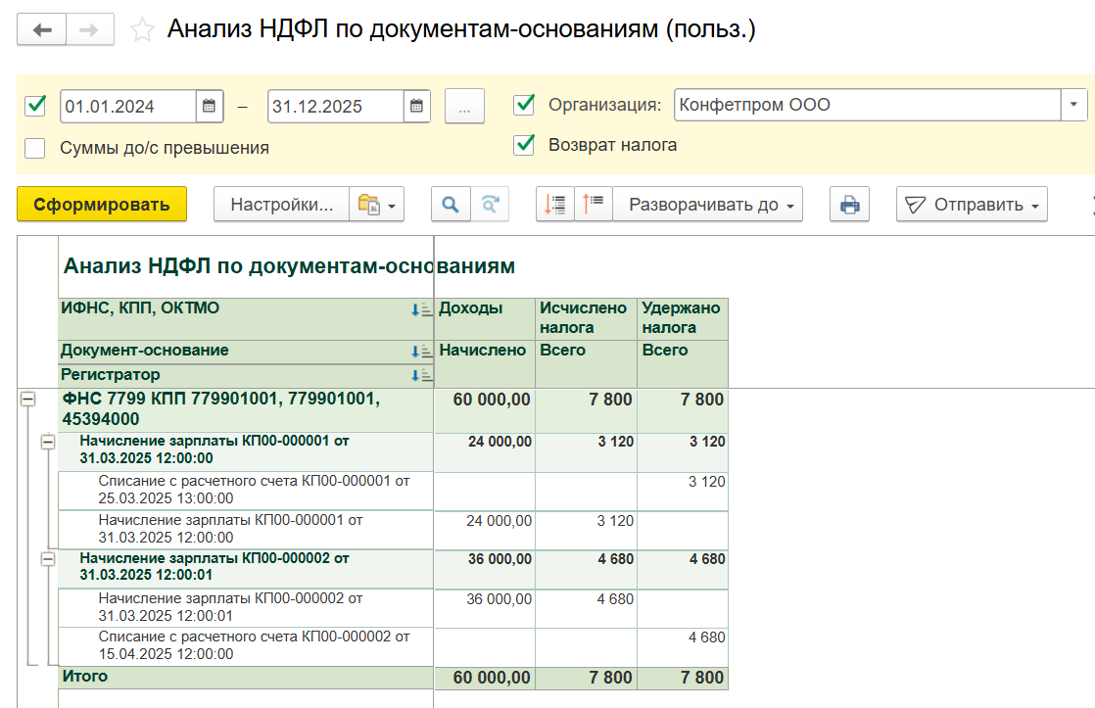Click the bold 24 000,00 income cell
The width and height of the screenshot is (1095, 708).
(485, 451)
